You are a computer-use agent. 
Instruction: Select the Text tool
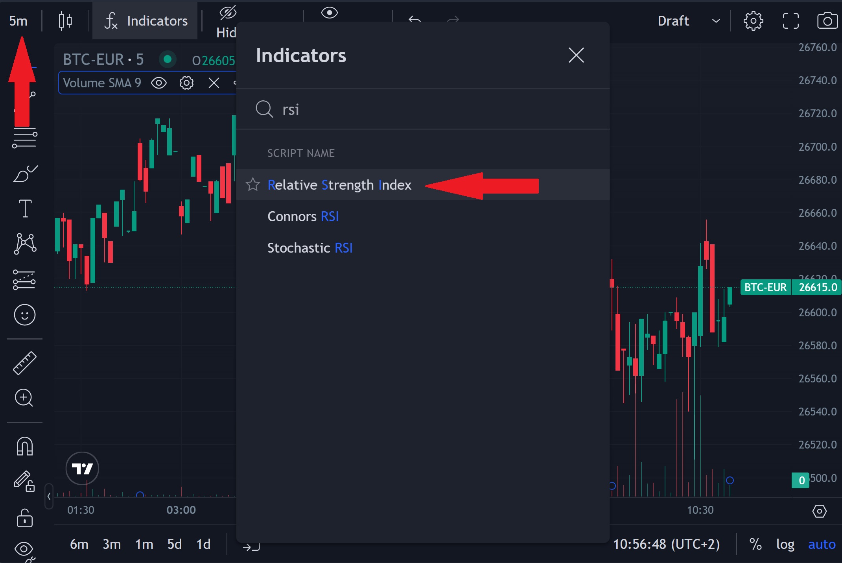(25, 209)
